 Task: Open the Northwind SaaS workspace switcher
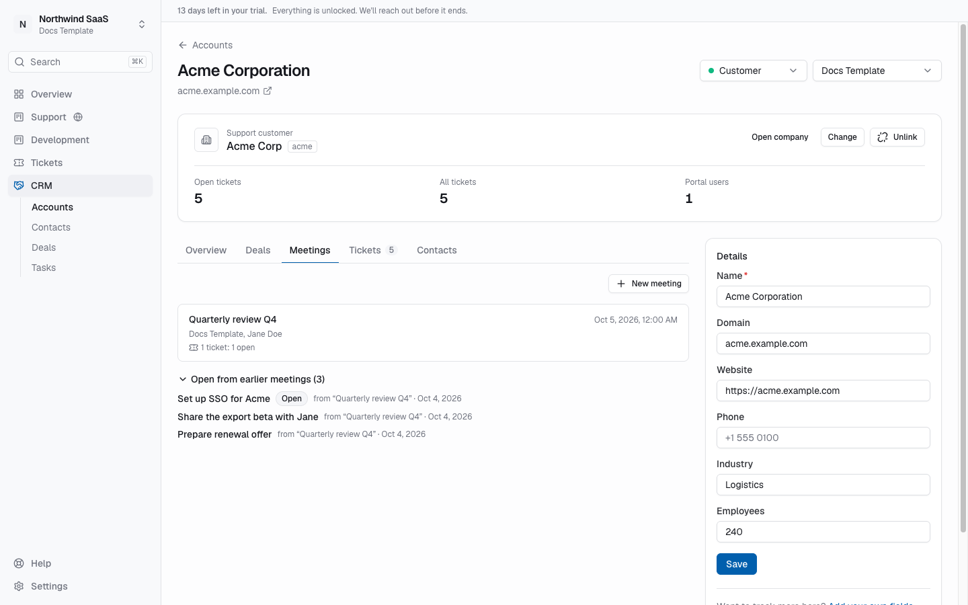(x=80, y=24)
